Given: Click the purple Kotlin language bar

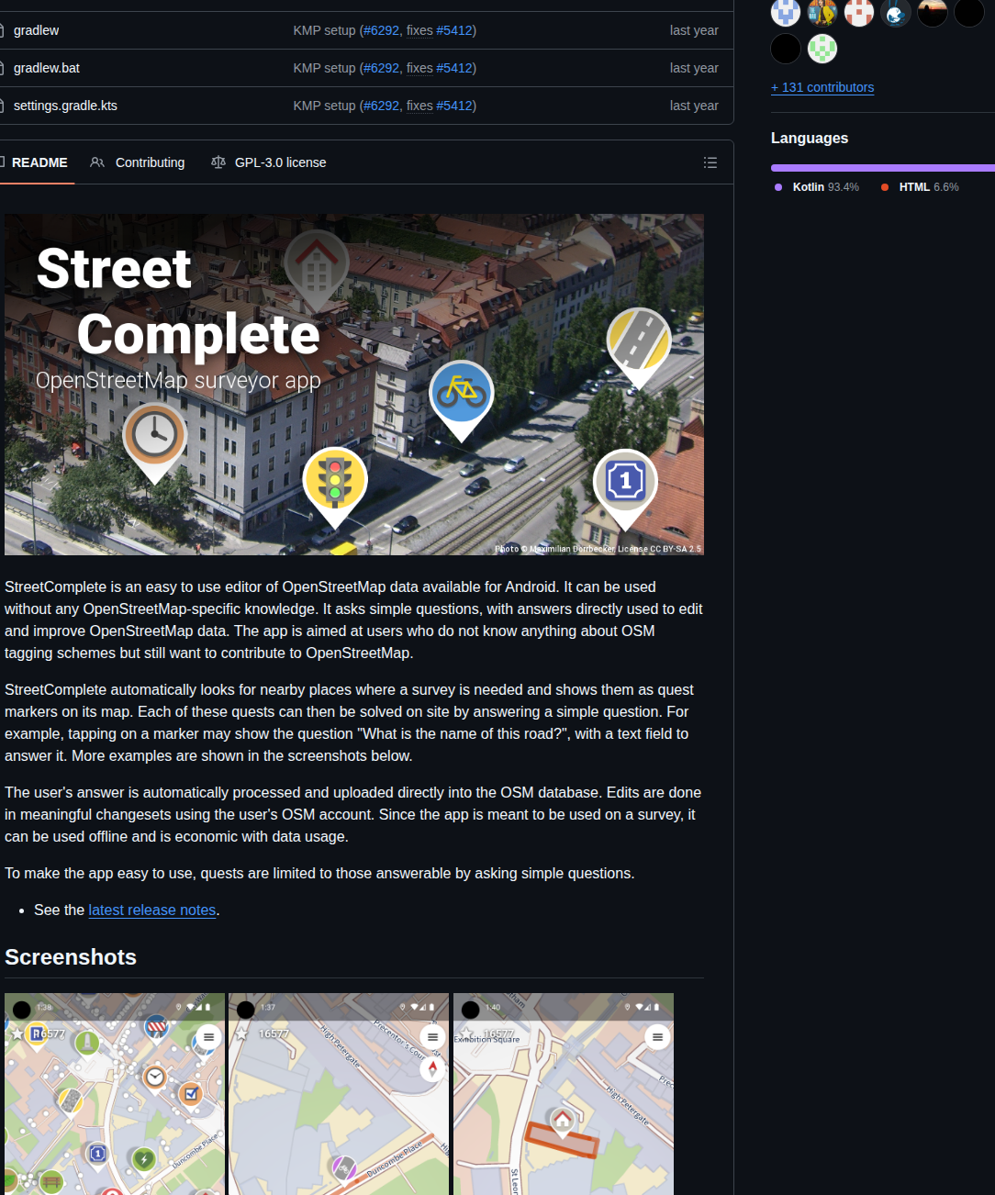Looking at the screenshot, I should tap(881, 168).
